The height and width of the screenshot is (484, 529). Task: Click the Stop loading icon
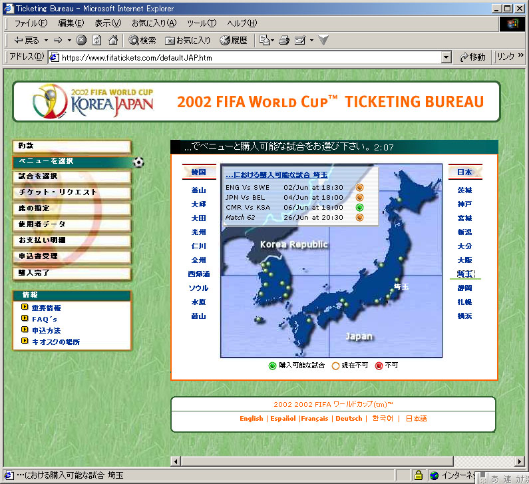[x=81, y=41]
